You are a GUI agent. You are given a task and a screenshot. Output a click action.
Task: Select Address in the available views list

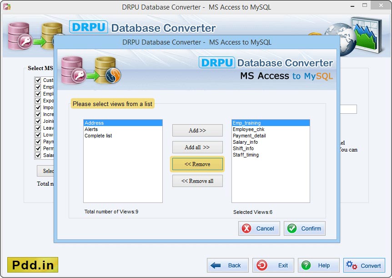123,123
